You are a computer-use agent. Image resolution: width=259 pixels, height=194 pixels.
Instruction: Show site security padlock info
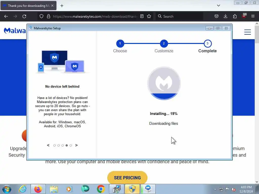pyautogui.click(x=48, y=16)
